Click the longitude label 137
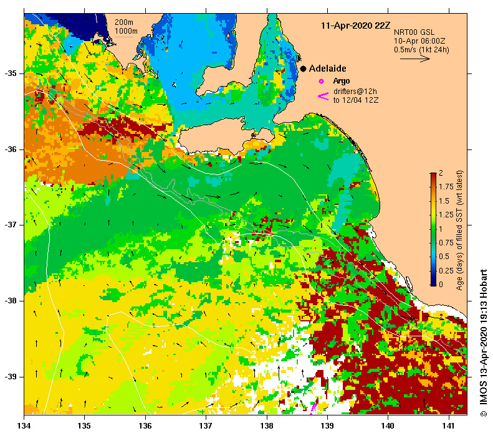This screenshot has height=436, width=493. click(206, 426)
